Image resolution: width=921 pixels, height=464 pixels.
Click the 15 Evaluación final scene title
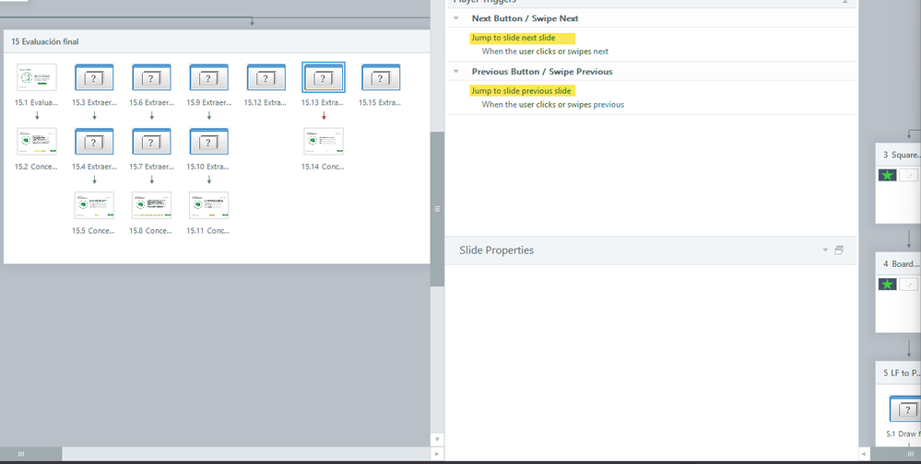45,41
